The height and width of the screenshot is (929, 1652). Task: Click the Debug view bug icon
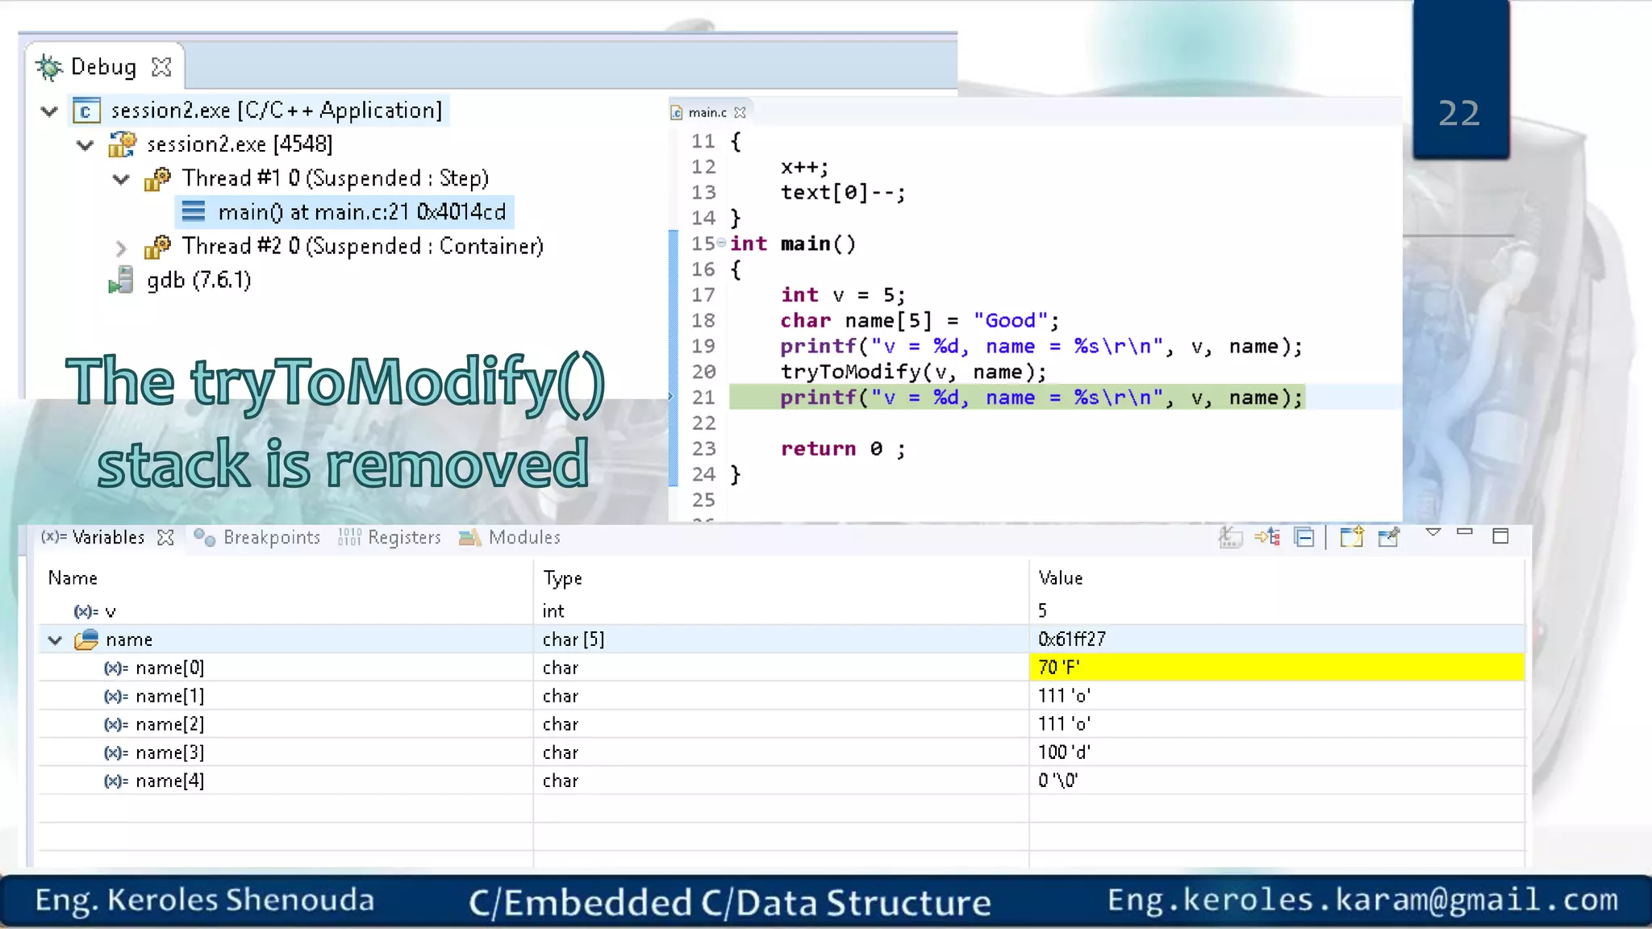[49, 68]
